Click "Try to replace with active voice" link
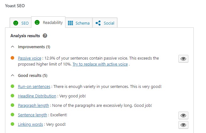The width and height of the screenshot is (206, 133). click(100, 64)
